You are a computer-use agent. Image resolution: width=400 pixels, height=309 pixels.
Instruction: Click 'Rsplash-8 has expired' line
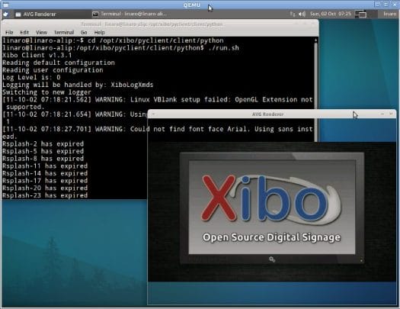43,159
